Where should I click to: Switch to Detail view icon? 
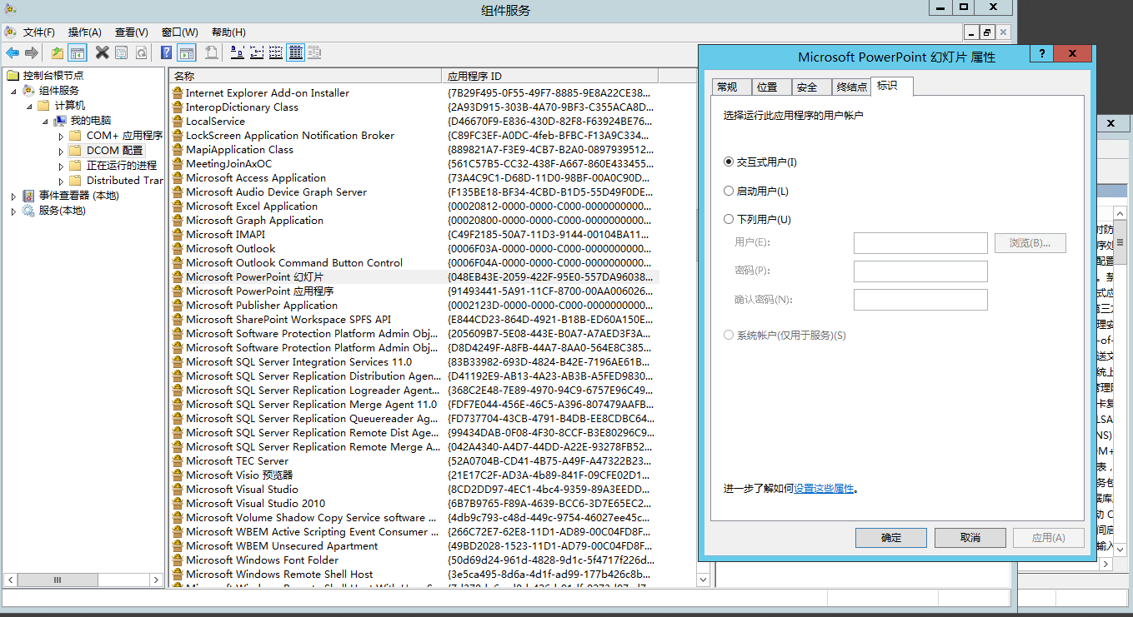coord(295,53)
